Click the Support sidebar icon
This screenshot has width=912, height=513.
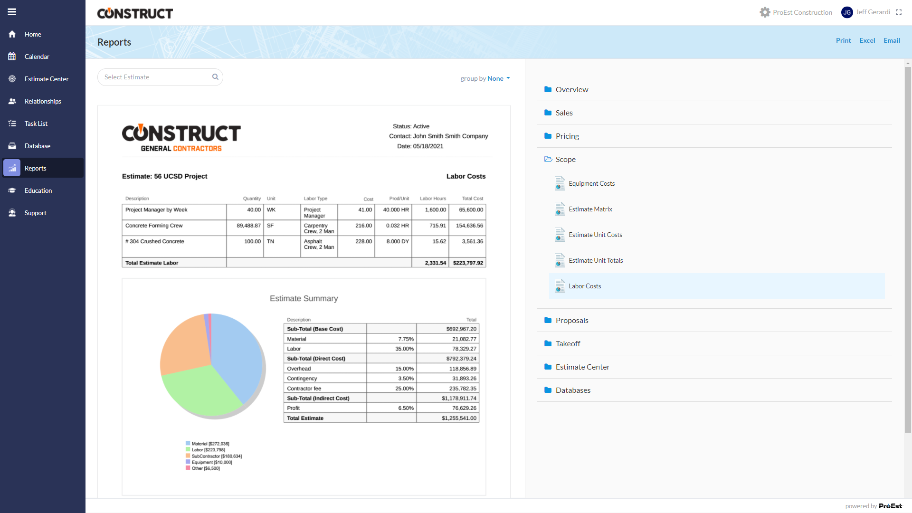pyautogui.click(x=12, y=212)
